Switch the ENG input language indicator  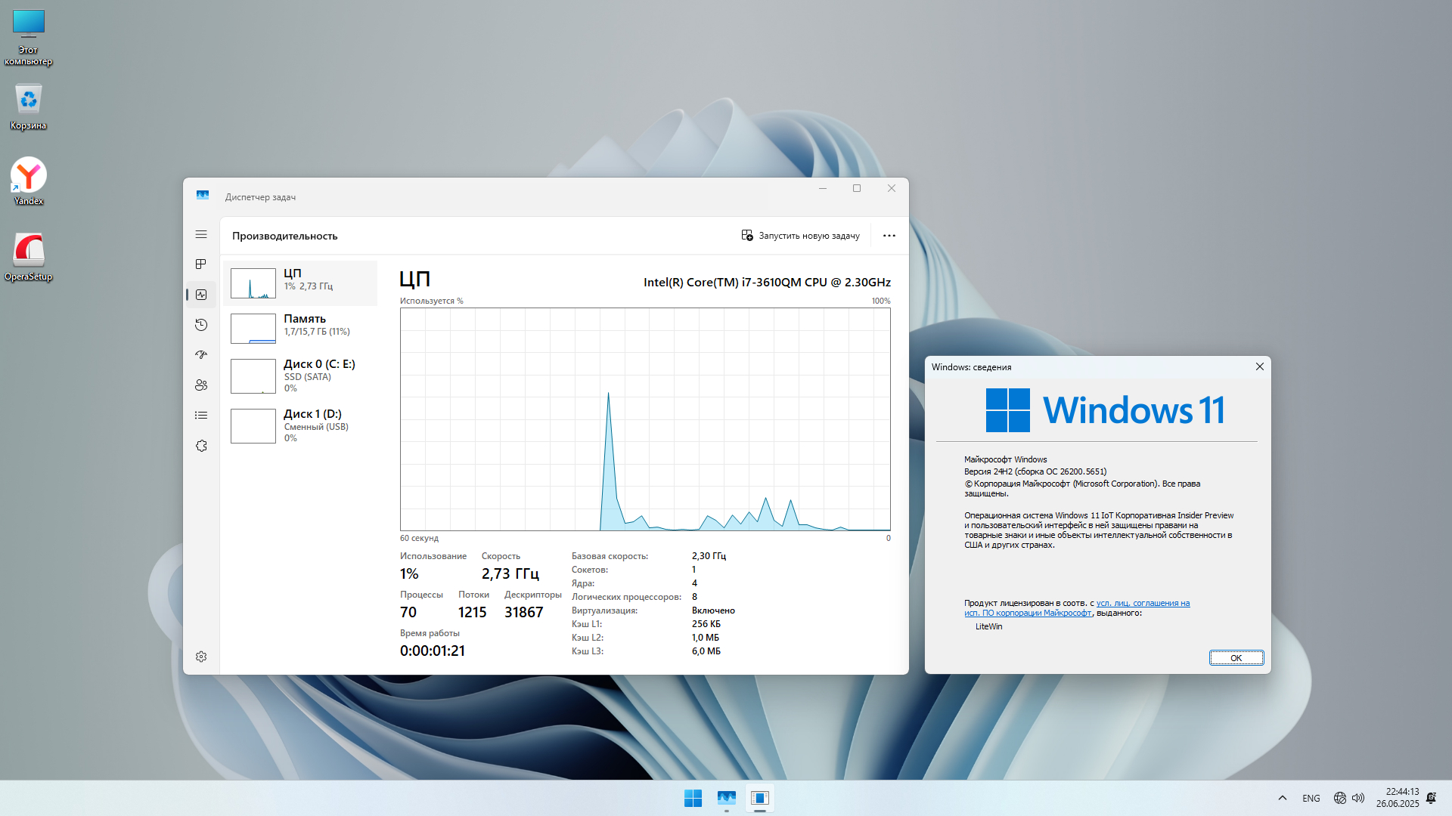pos(1311,798)
